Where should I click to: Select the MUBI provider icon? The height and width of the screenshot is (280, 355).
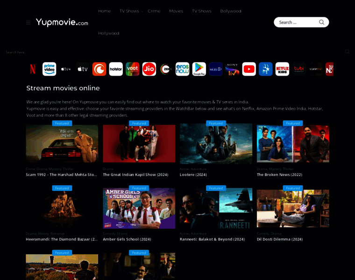[216, 69]
